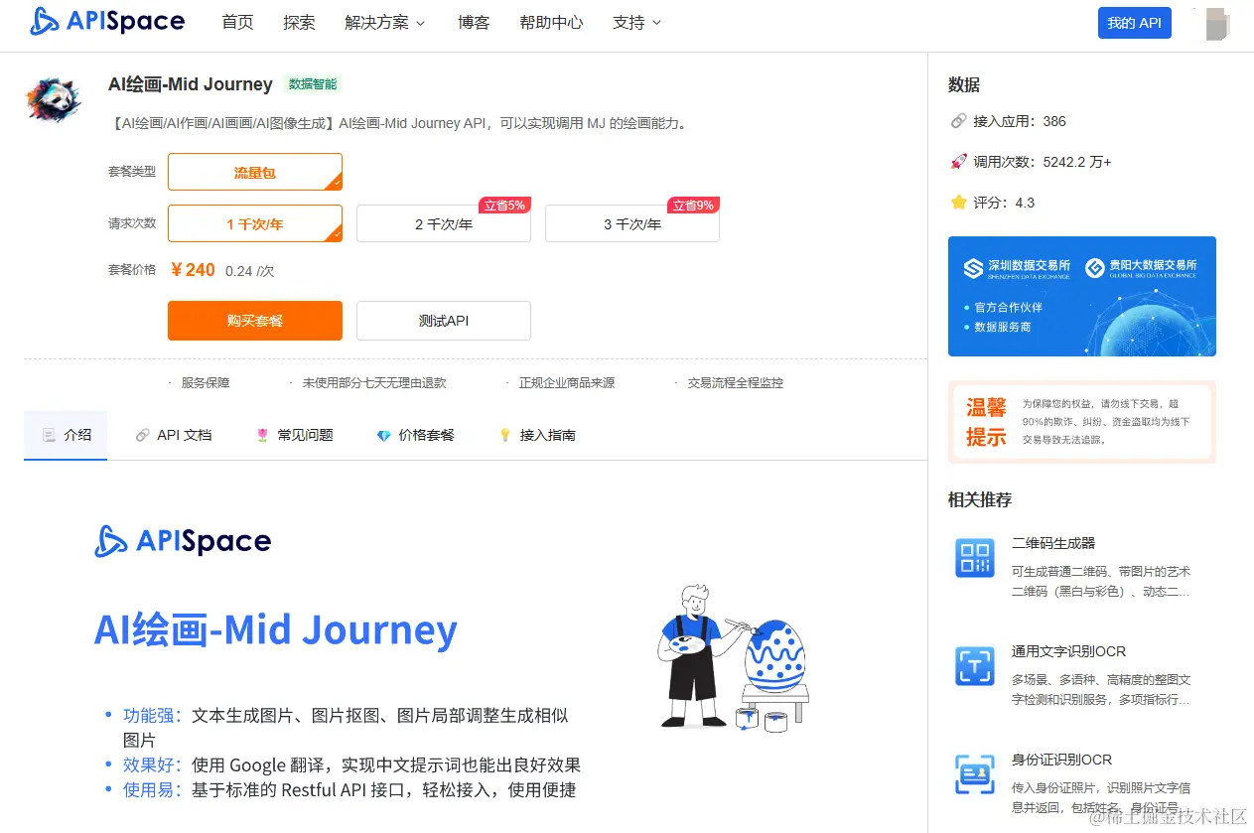Click the 立省9% discount badge
This screenshot has width=1254, height=833.
pos(693,206)
